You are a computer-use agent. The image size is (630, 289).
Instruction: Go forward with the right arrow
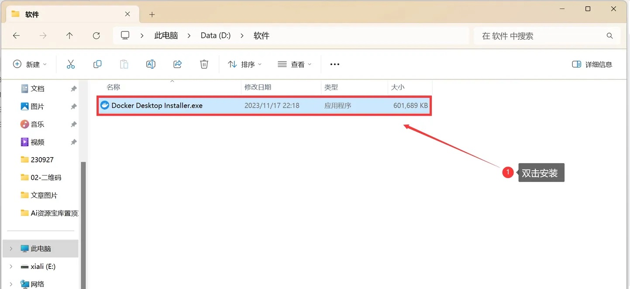click(43, 36)
